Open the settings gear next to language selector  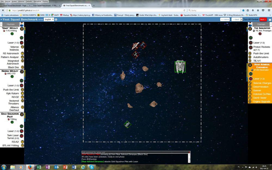tap(56, 20)
